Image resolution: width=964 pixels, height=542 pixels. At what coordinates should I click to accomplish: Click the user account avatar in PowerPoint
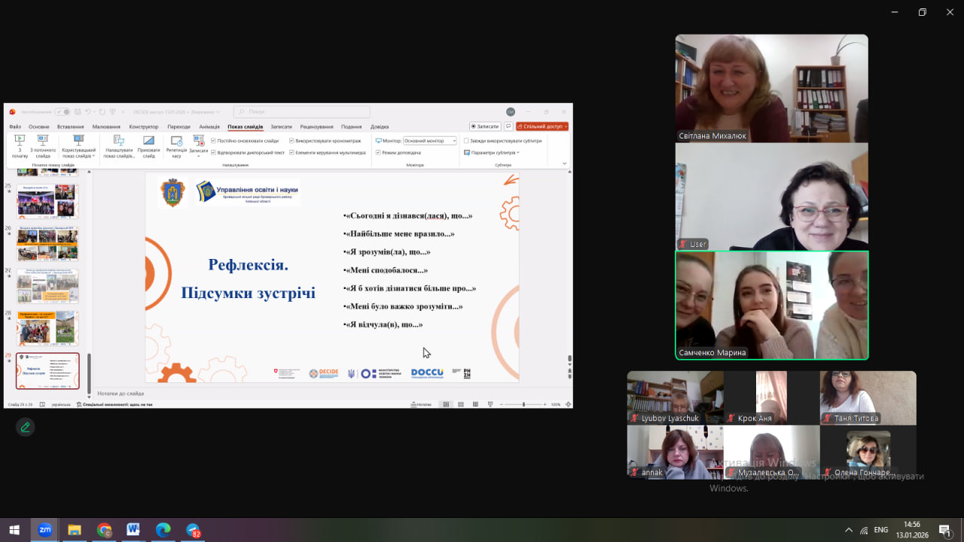(510, 112)
